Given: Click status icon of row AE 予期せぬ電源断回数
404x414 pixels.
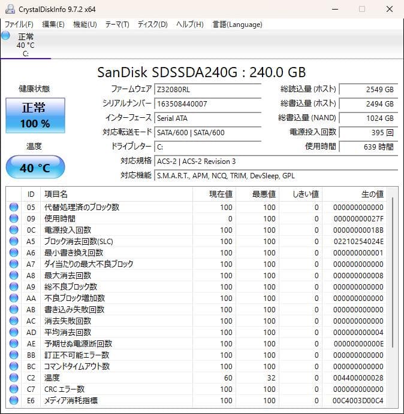Looking at the screenshot, I should [x=14, y=343].
